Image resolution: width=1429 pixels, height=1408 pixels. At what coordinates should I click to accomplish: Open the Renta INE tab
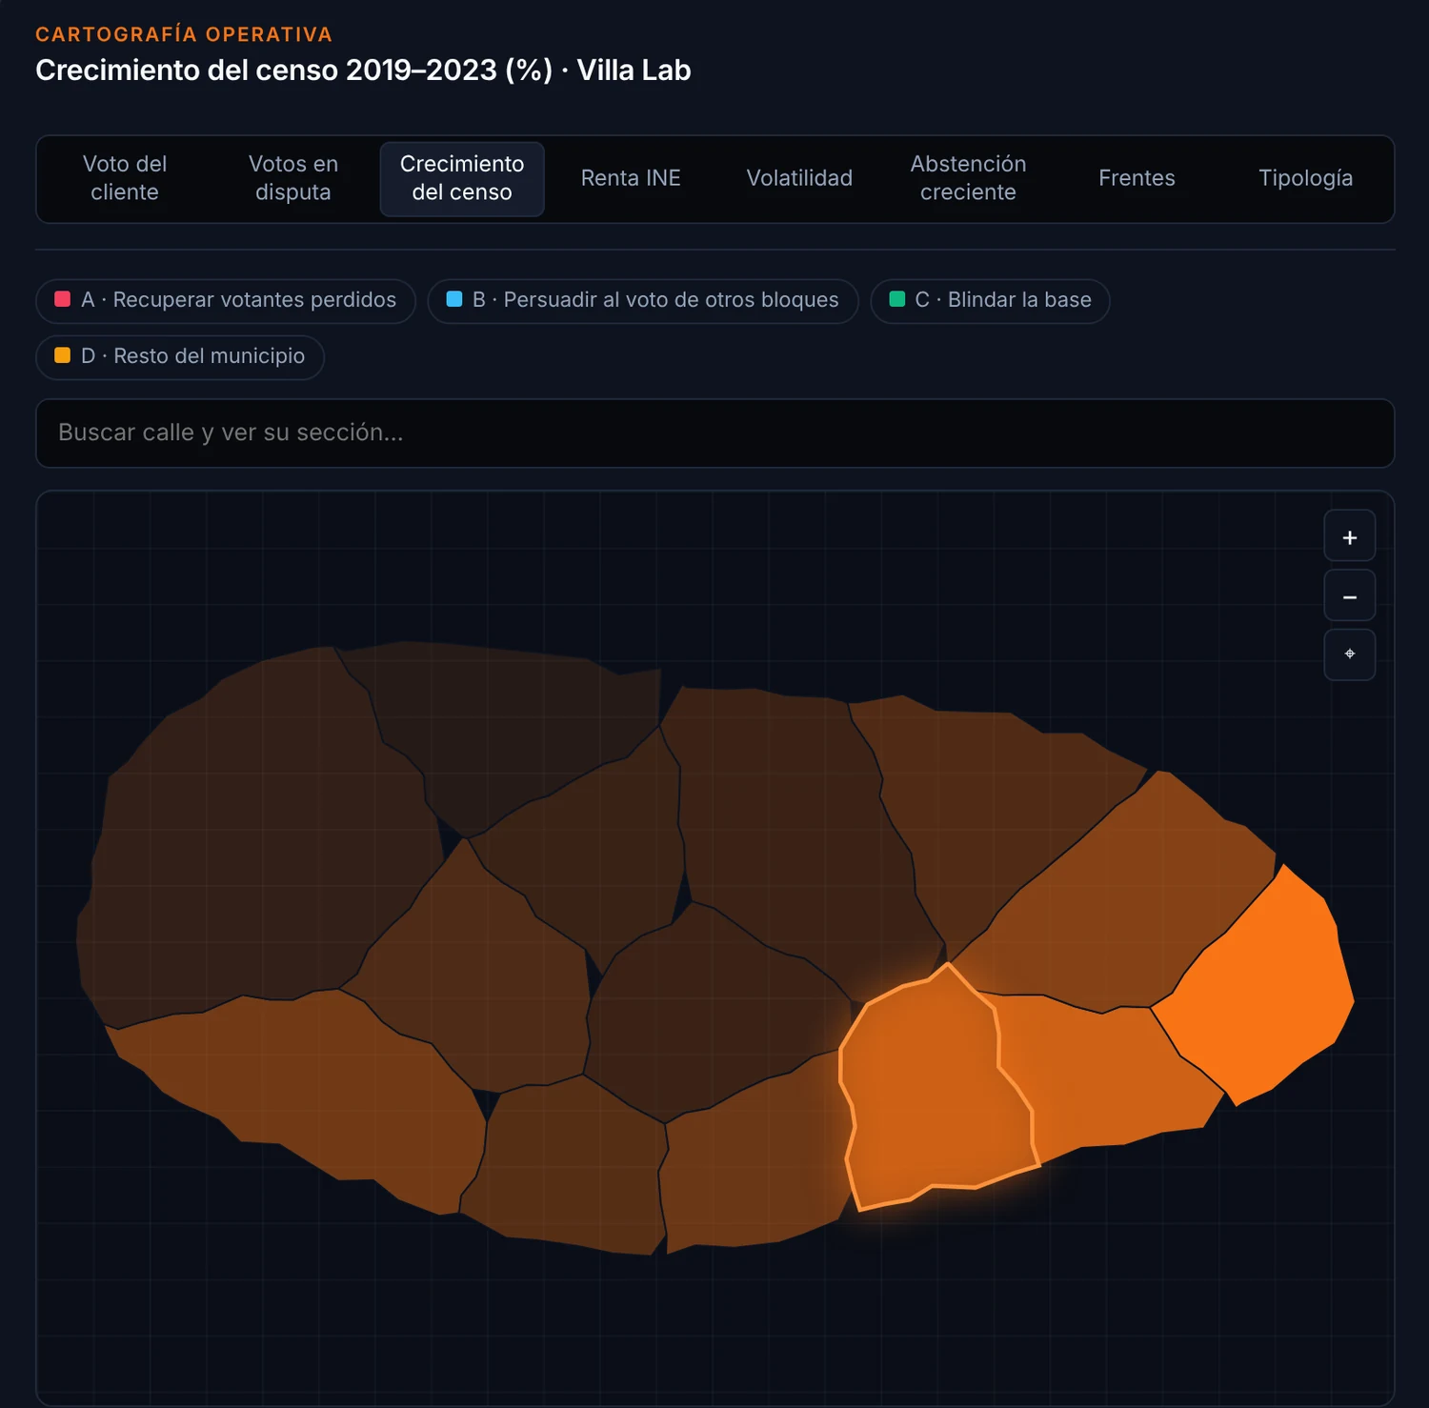point(631,178)
